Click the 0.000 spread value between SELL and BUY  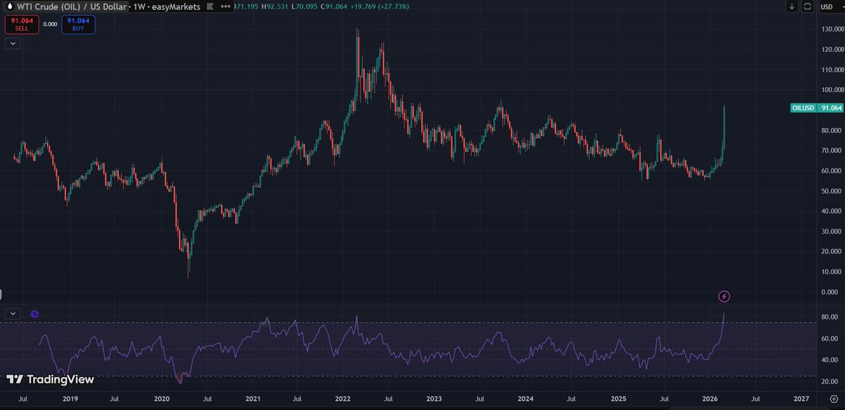click(50, 24)
